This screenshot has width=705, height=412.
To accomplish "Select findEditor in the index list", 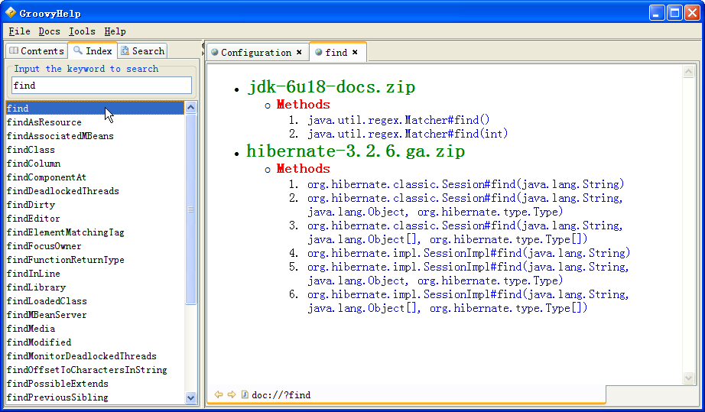I will tap(33, 219).
